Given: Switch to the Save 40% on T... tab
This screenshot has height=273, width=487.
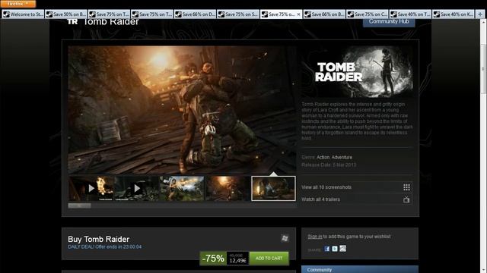Looking at the screenshot, I should pyautogui.click(x=410, y=14).
